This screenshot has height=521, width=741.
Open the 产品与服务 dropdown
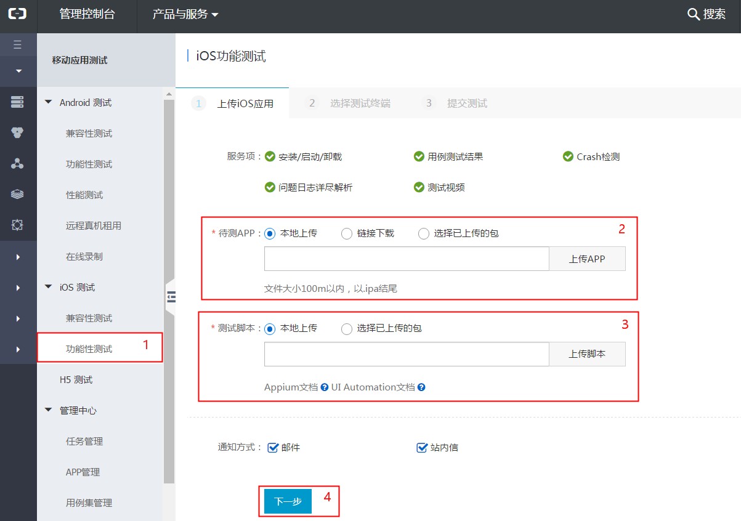(x=185, y=14)
